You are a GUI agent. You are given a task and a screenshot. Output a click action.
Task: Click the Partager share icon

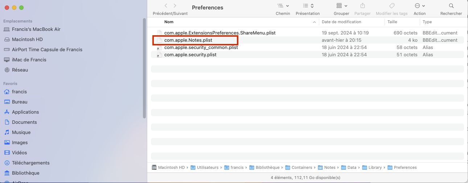(x=362, y=6)
